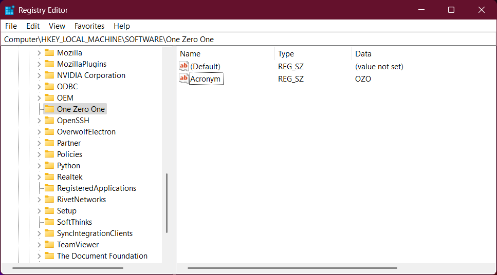Click the string value icon beside (Default)
497x275 pixels.
(x=184, y=66)
